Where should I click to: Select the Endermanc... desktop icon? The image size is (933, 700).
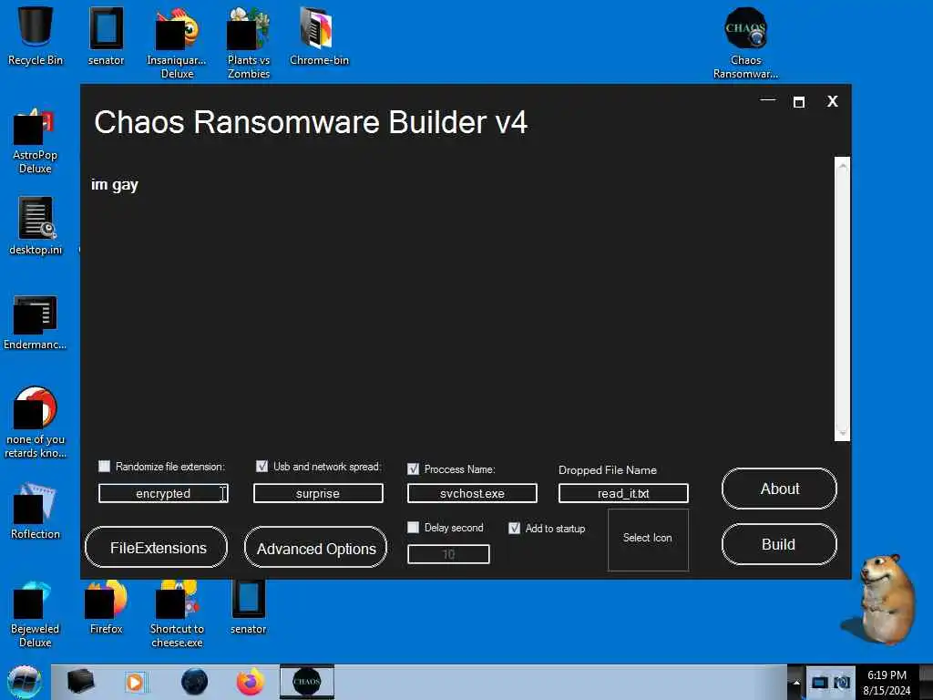(x=36, y=323)
